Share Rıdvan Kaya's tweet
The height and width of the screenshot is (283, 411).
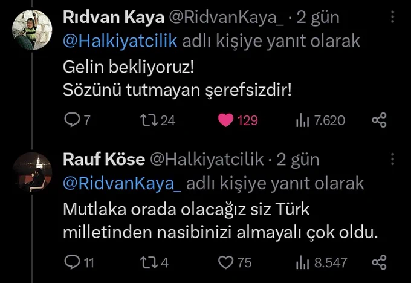[x=379, y=120]
